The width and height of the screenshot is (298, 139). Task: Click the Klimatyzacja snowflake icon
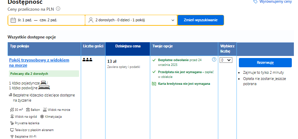point(42,116)
